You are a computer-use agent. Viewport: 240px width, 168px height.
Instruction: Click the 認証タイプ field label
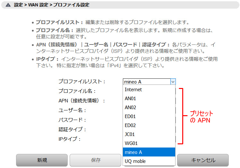[72, 129]
